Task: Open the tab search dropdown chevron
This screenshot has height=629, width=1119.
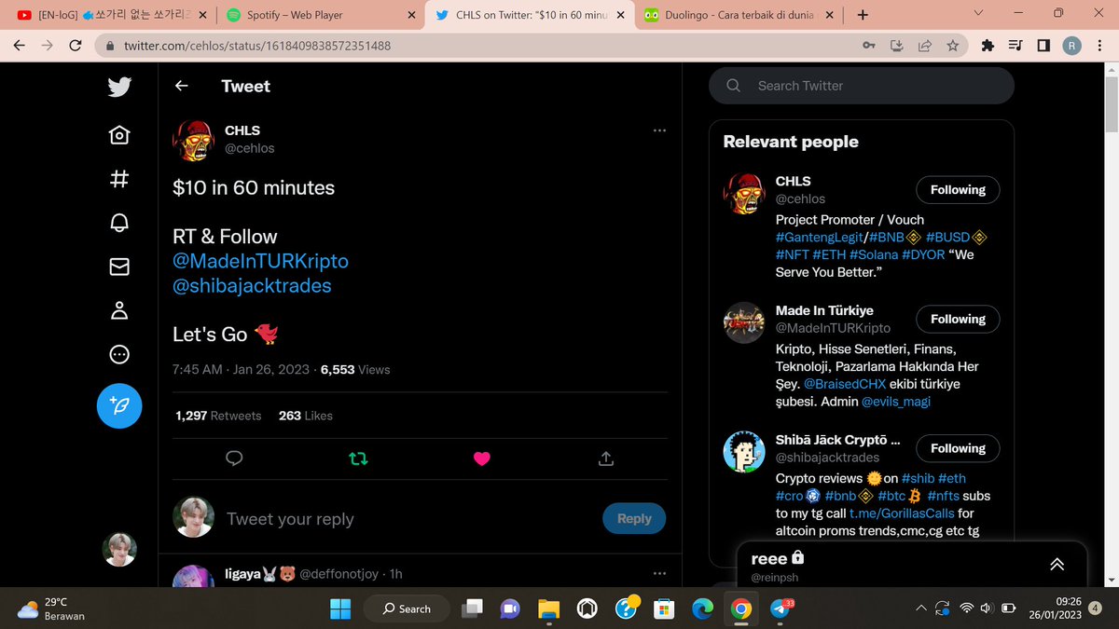Action: pos(976,14)
